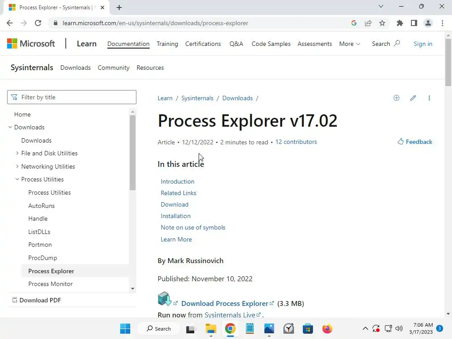Collapse the Process Utilities tree node

click(17, 179)
